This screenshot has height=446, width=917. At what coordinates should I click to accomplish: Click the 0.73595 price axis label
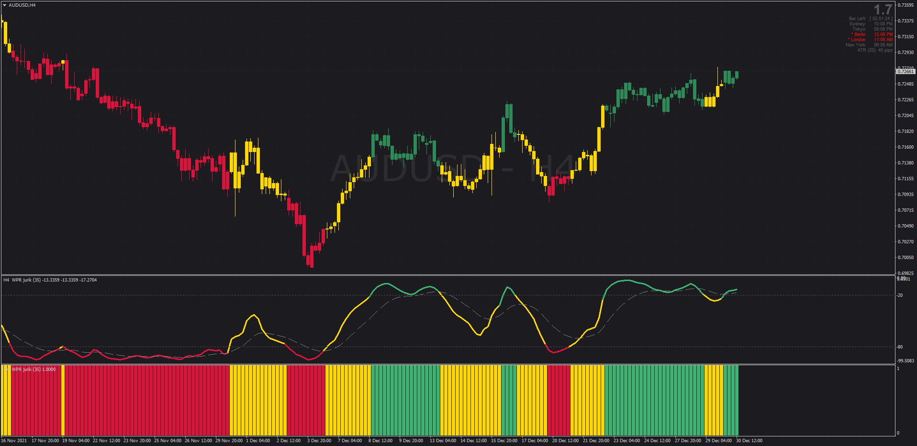tap(906, 5)
